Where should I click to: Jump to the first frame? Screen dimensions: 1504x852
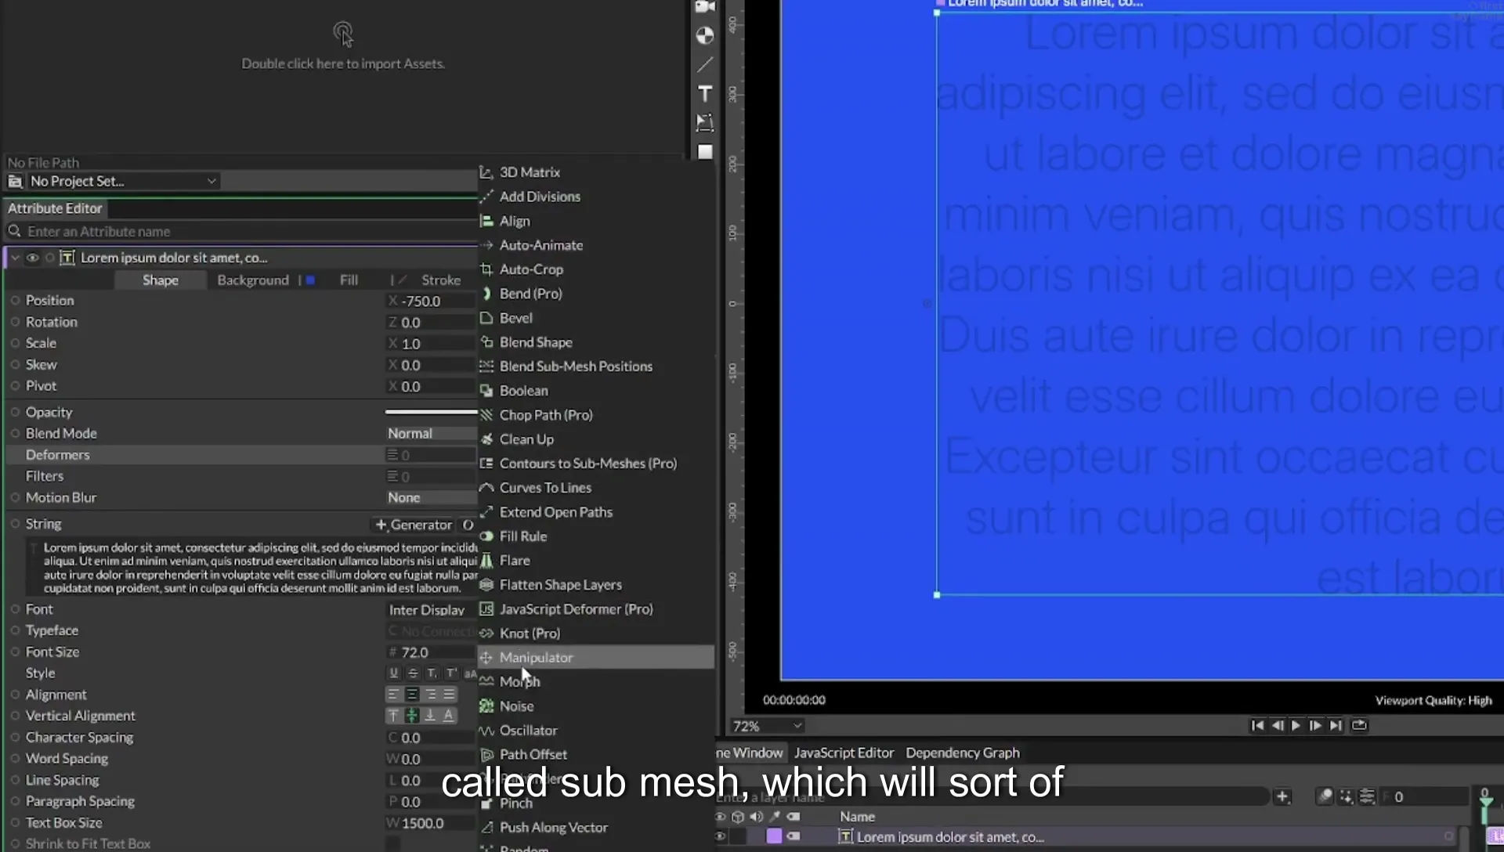(1257, 726)
